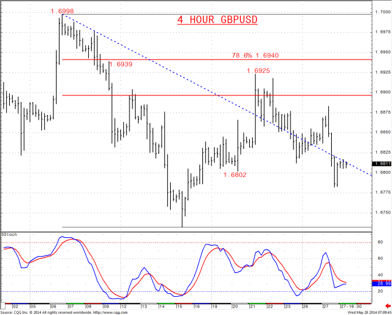The image size is (392, 315).
Task: Click the 40 level on stochastic axis
Action: (x=380, y=275)
